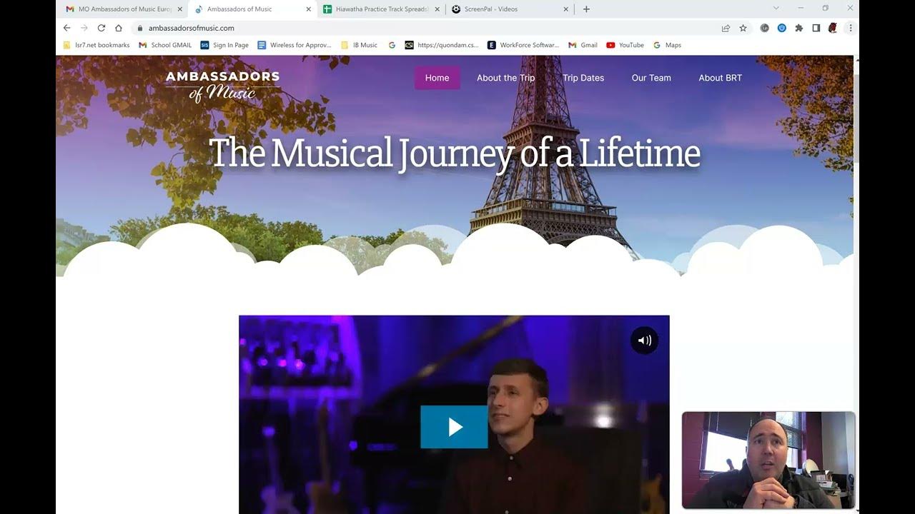
Task: Open the IB Music bookmarks folder
Action: click(359, 45)
